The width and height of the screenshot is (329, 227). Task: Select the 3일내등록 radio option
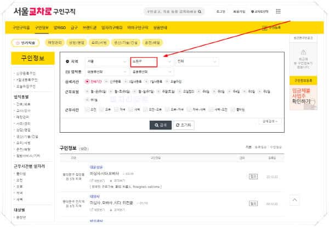pos(126,81)
